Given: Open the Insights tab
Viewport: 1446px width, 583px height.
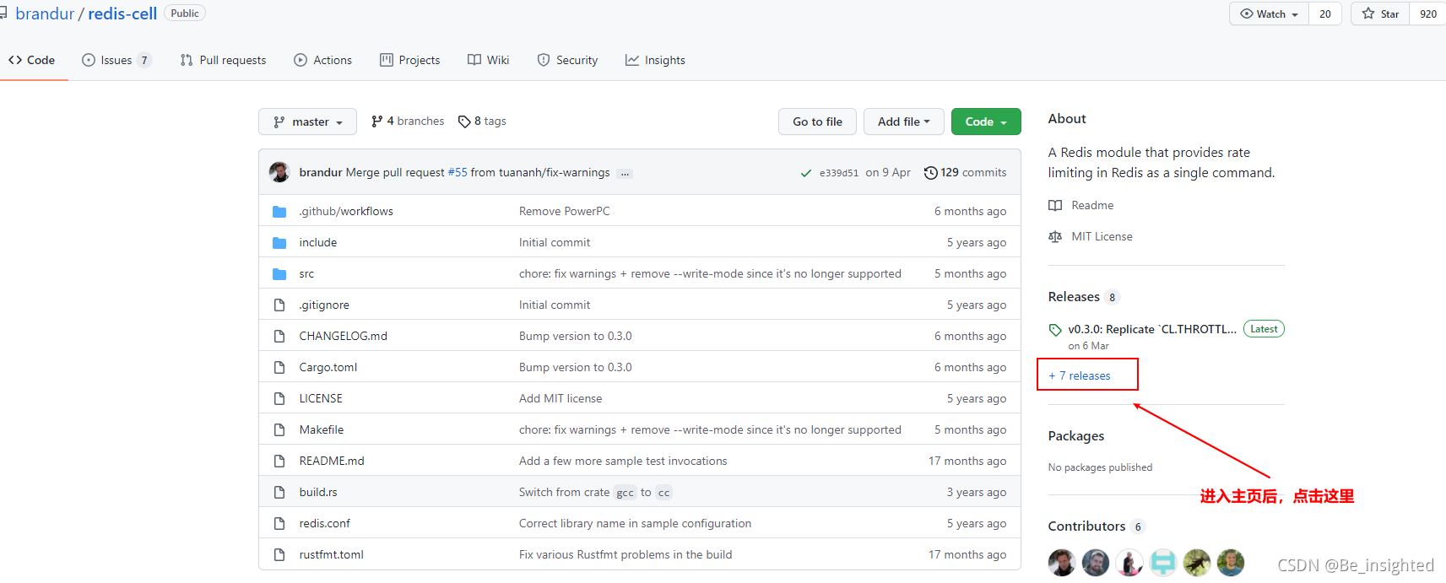Looking at the screenshot, I should pos(655,60).
